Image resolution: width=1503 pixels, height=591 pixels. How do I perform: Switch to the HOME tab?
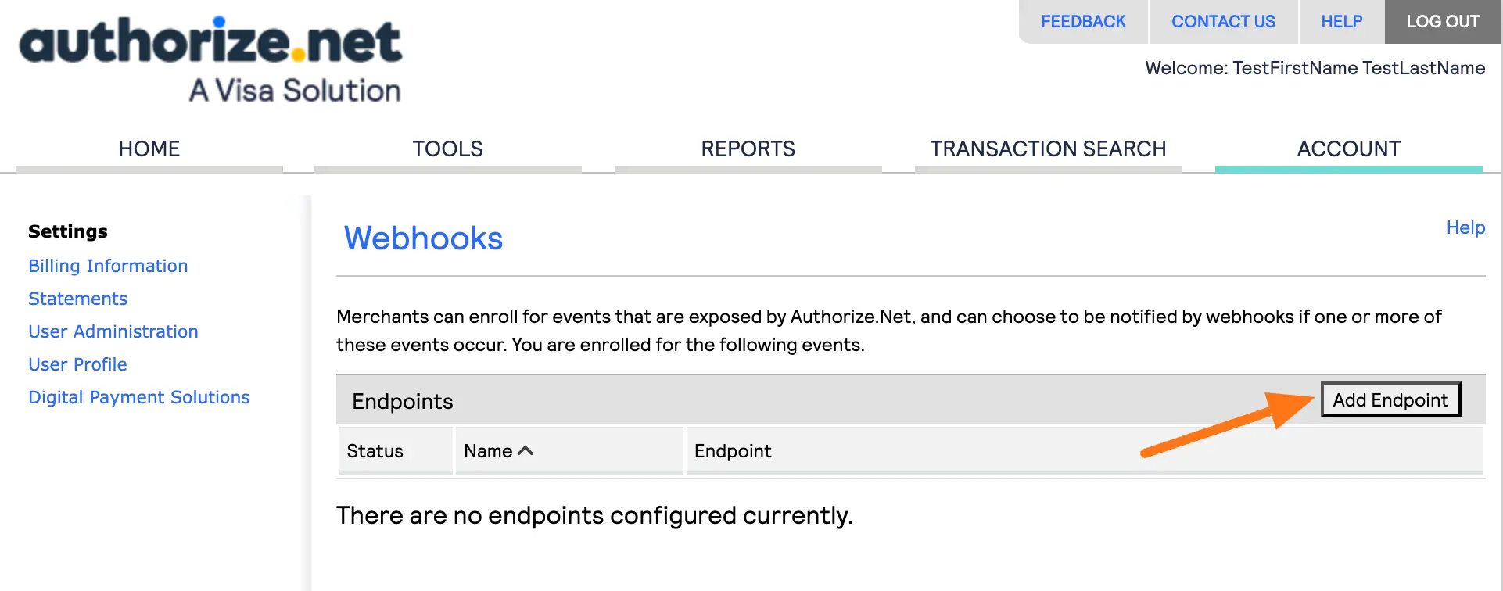tap(149, 149)
